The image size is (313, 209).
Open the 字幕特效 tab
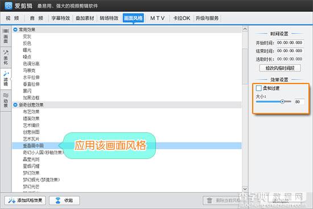click(x=61, y=18)
